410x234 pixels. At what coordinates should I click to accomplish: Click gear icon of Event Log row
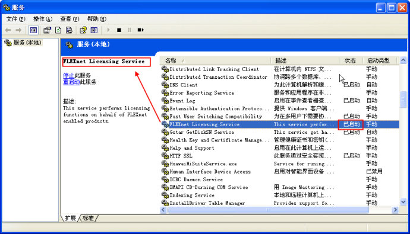pos(165,101)
